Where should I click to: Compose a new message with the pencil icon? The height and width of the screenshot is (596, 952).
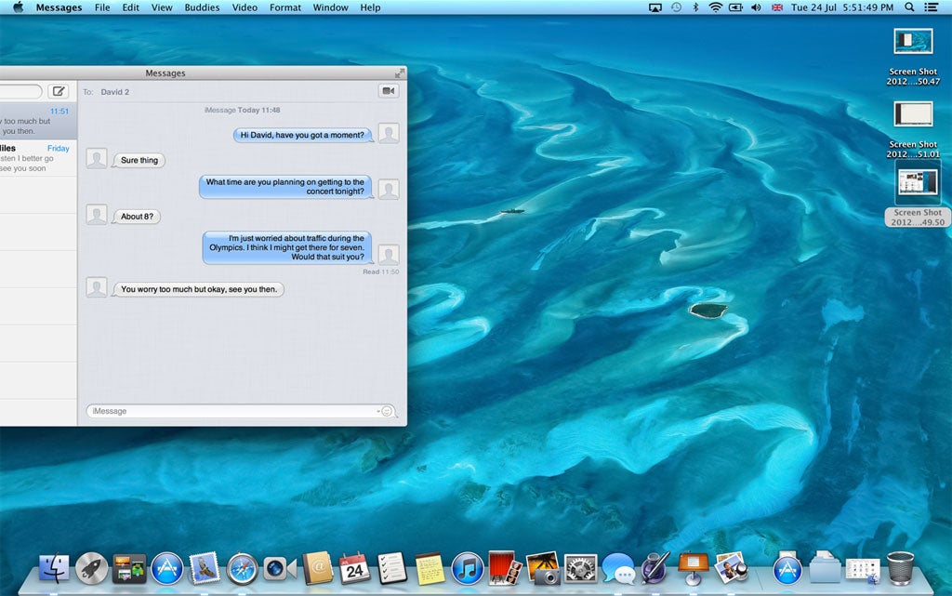point(57,91)
